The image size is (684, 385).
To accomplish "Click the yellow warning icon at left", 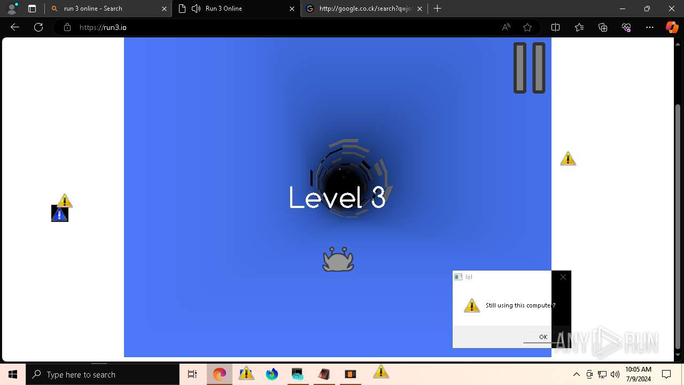I will [x=65, y=201].
